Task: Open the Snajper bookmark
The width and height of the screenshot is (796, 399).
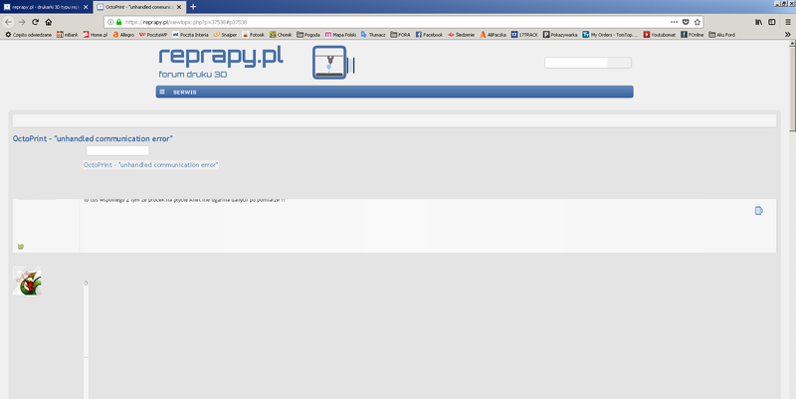Action: click(226, 35)
